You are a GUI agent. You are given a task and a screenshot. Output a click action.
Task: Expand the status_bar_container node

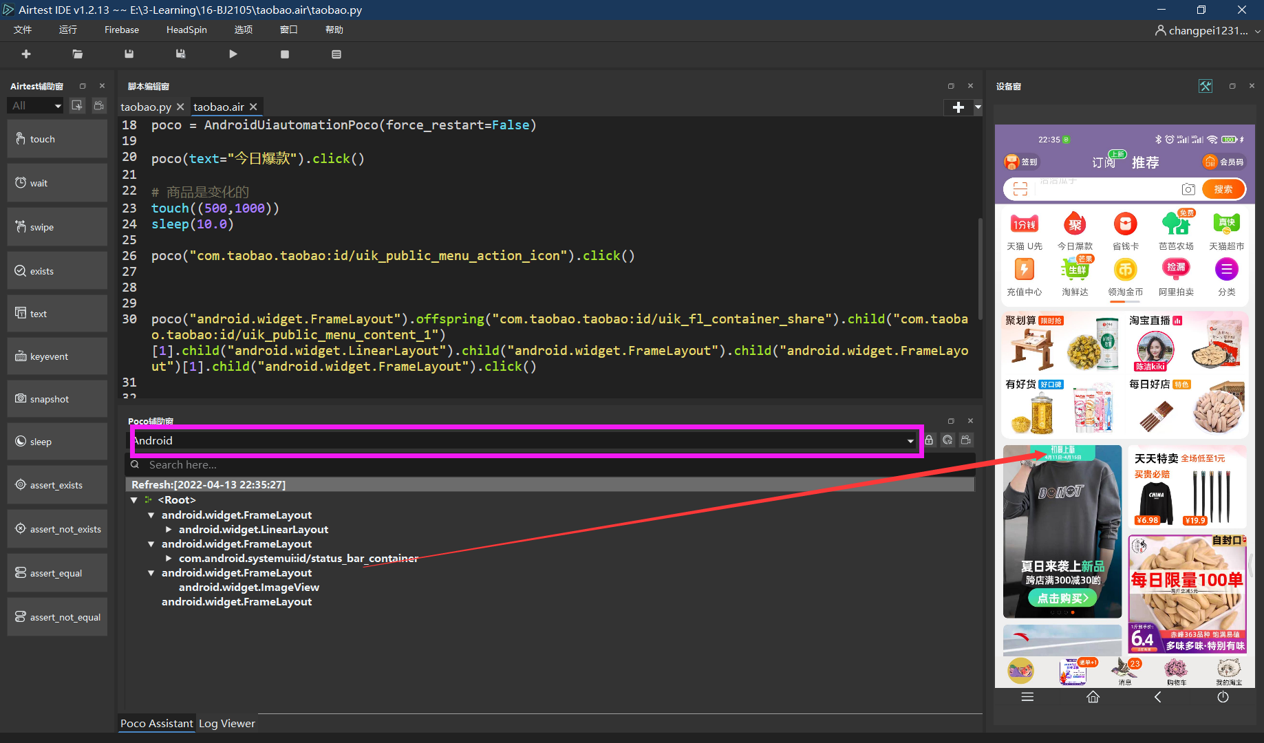pyautogui.click(x=169, y=559)
